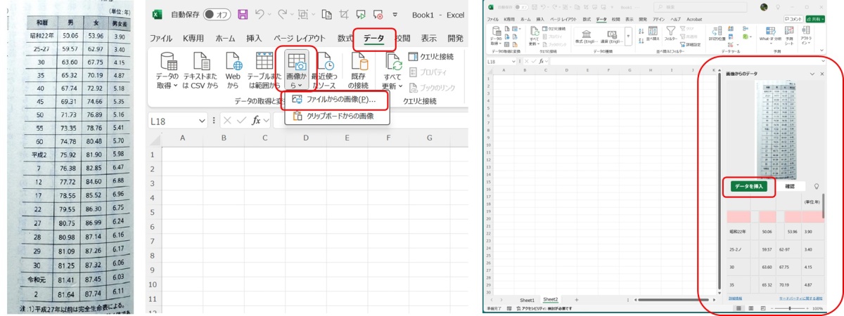Screen dimensions: 844x316
Task: Click the zoom slider in status bar
Action: (791, 308)
